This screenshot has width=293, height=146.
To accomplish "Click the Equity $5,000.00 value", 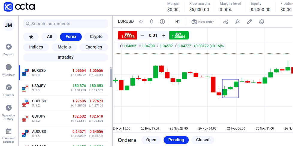I will [x=260, y=10].
